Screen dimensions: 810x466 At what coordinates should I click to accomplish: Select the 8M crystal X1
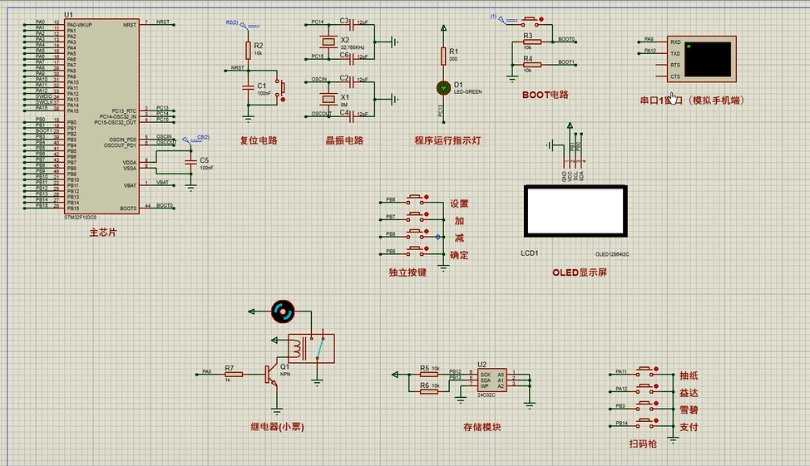tap(329, 99)
